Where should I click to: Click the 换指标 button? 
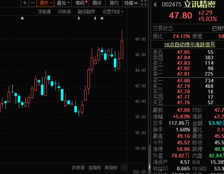(x=111, y=168)
